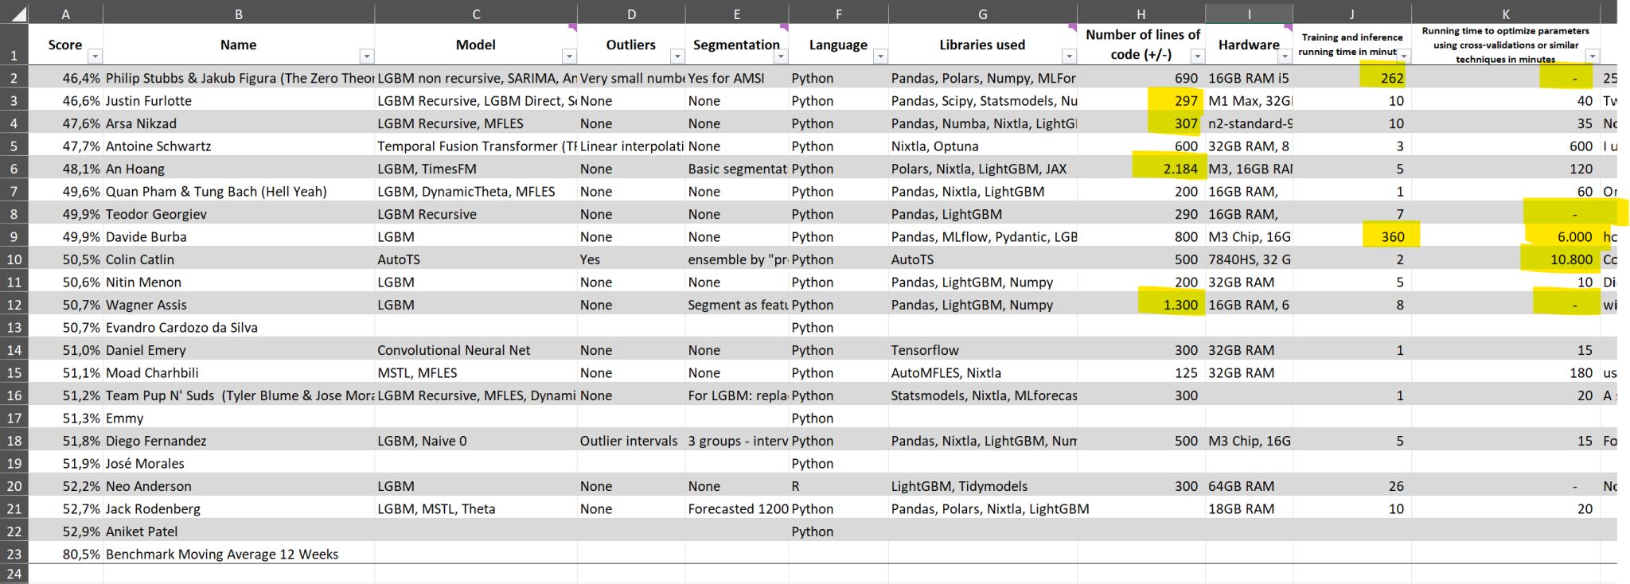Open the Hardware column filter arrow
This screenshot has height=584, width=1630.
click(1284, 56)
